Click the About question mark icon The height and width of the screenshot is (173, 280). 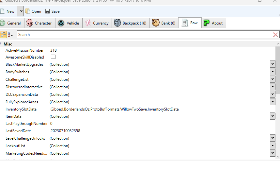coord(207,23)
